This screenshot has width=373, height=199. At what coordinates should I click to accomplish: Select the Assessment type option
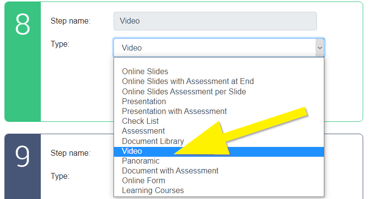pyautogui.click(x=143, y=131)
